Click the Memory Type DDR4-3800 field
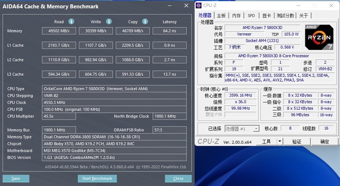This screenshot has height=186, width=340. point(114,137)
